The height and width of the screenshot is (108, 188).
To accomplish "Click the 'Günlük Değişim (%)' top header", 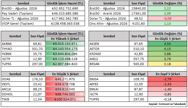I will pyautogui.click(x=167, y=3).
